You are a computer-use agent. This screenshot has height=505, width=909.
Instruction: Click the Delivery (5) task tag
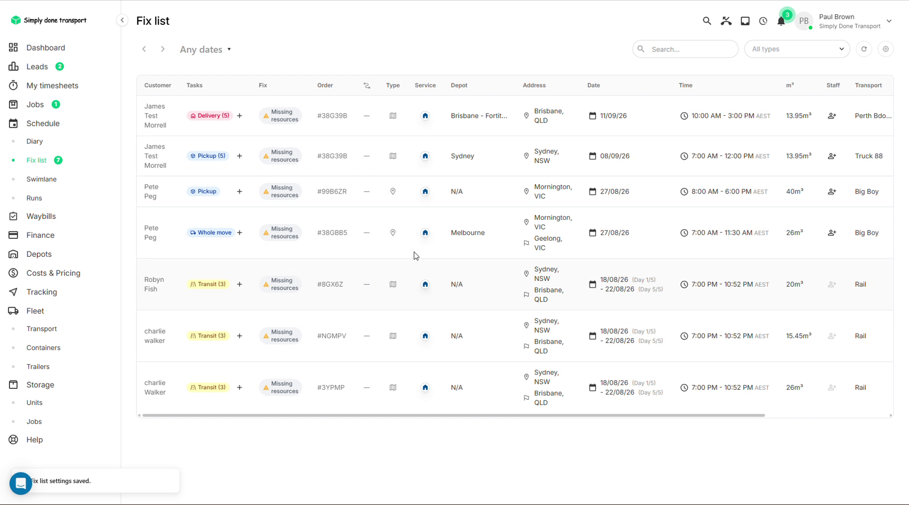(x=209, y=116)
